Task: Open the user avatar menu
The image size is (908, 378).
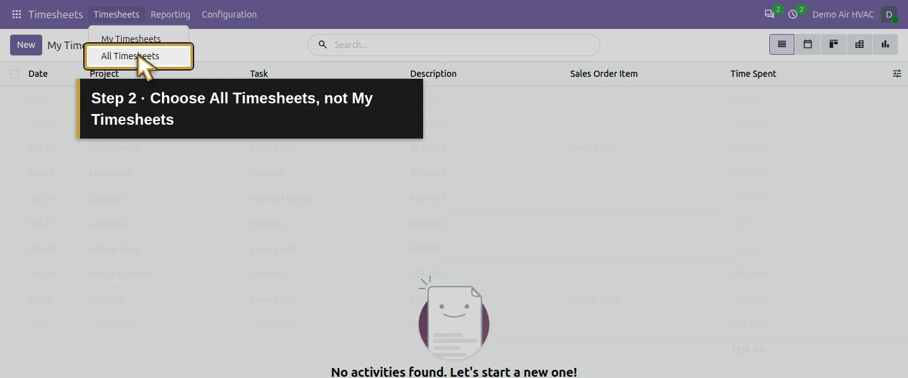Action: coord(889,14)
